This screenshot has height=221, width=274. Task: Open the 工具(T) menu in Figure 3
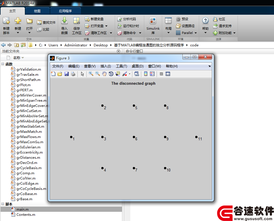pyautogui.click(x=121, y=66)
